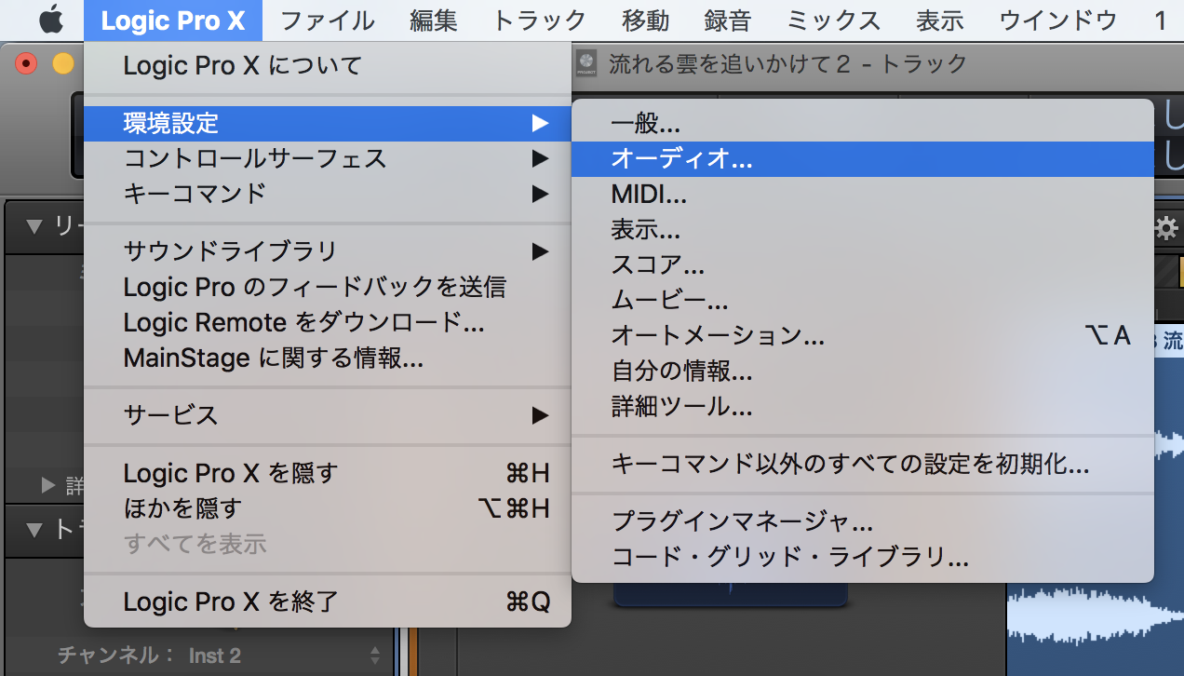This screenshot has height=676, width=1184.
Task: Expand the サービス submenu
Action: click(327, 415)
